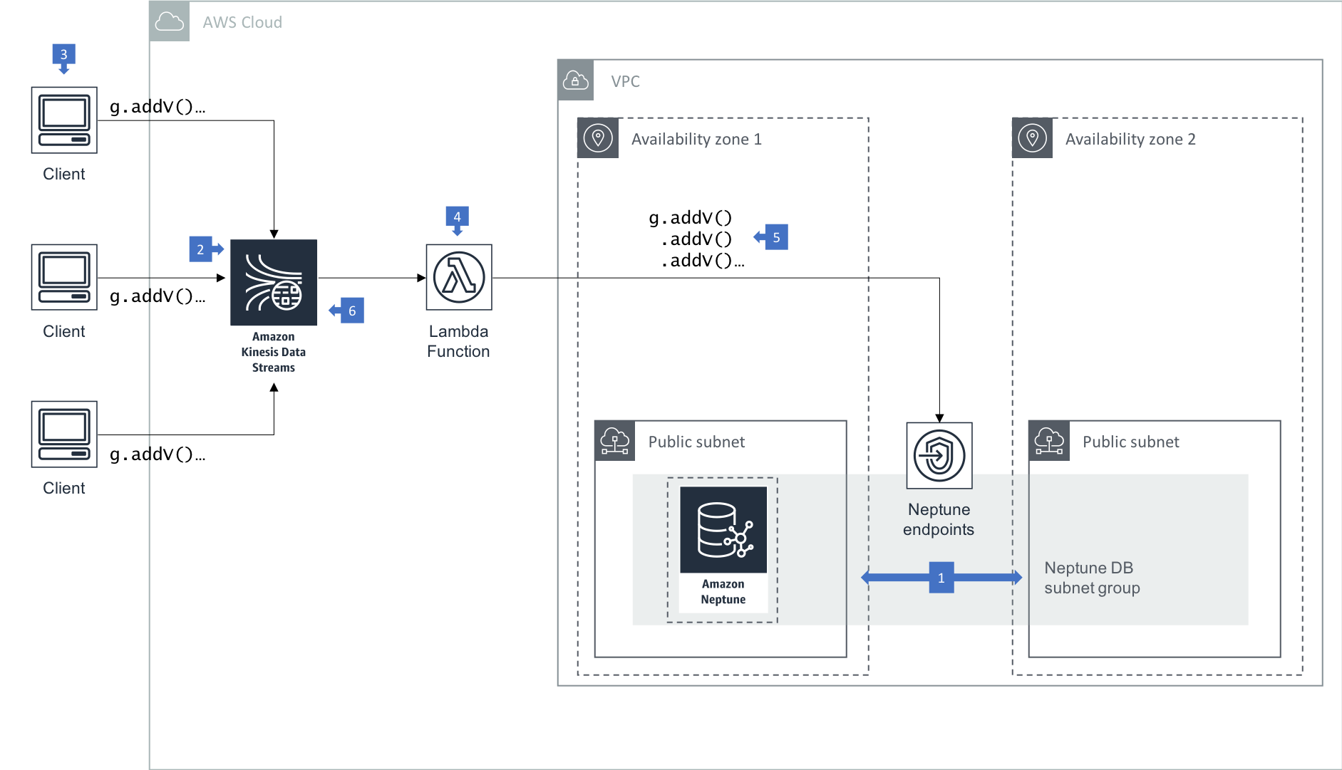The width and height of the screenshot is (1342, 770).
Task: Click the 'VPC' label
Action: [x=626, y=81]
